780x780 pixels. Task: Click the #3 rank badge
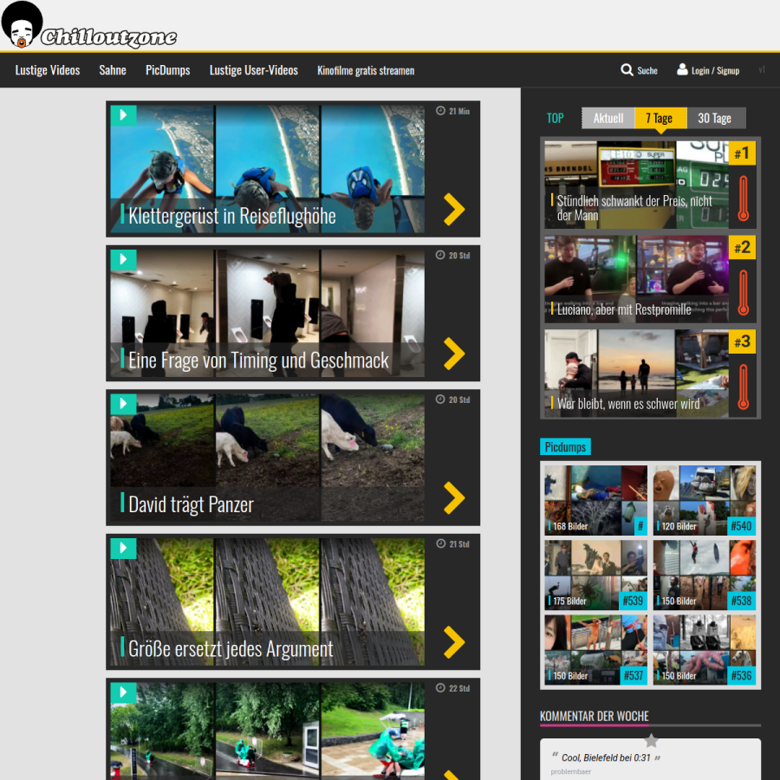pos(742,341)
